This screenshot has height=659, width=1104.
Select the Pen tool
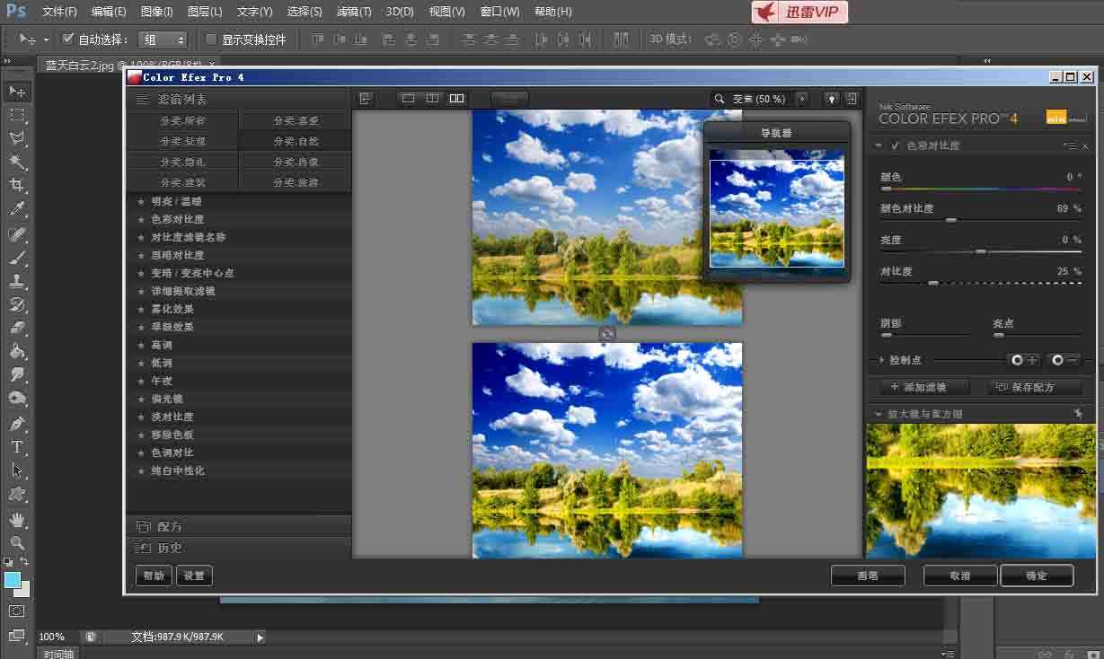[x=16, y=423]
